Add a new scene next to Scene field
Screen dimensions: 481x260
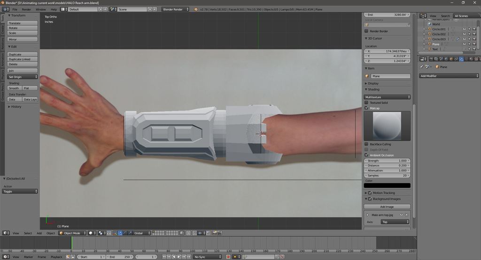pos(150,9)
